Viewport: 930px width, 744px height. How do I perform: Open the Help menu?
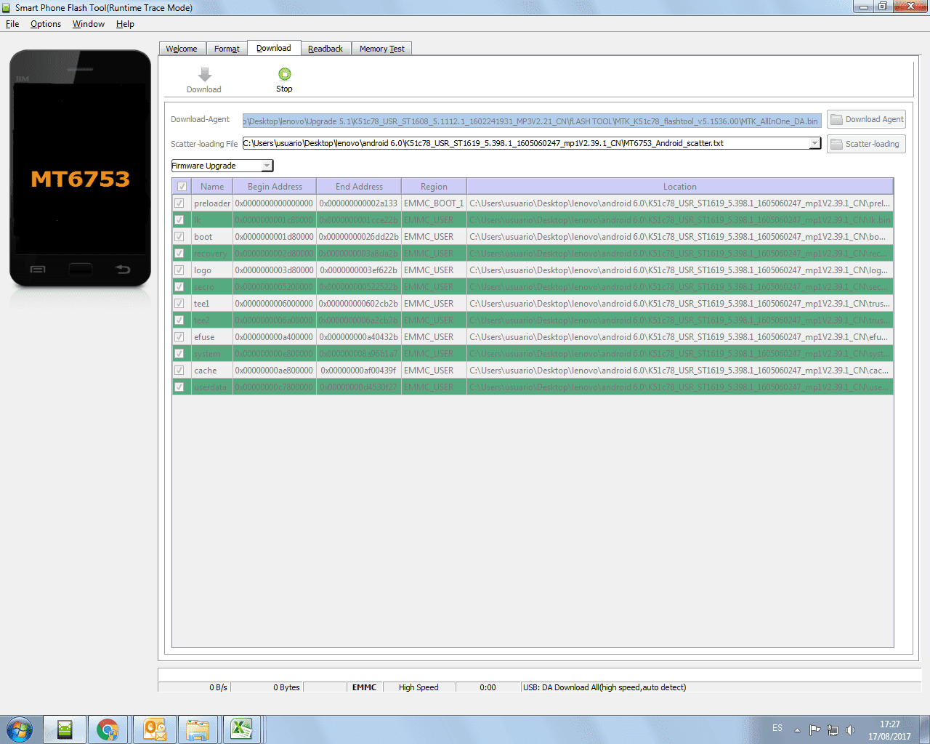coord(125,24)
